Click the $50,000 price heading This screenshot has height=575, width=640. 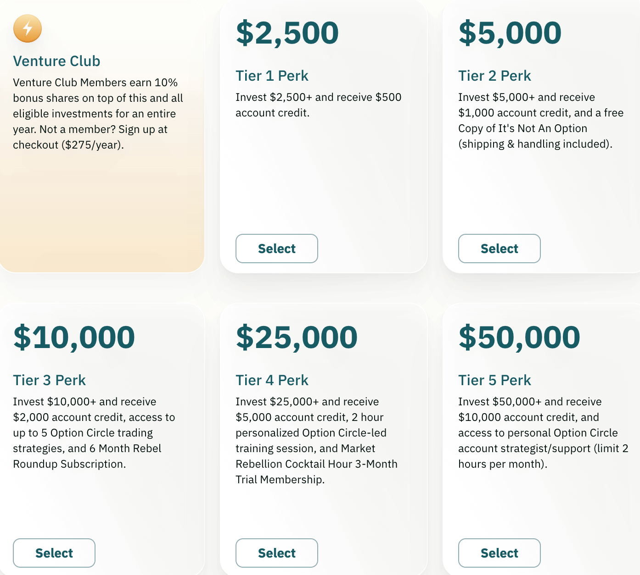pyautogui.click(x=519, y=337)
